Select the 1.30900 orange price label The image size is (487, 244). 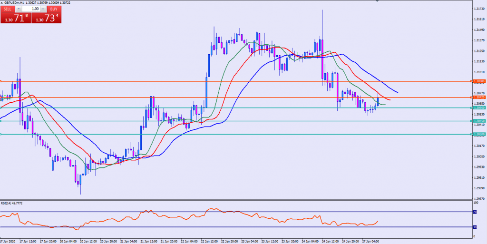click(x=479, y=81)
